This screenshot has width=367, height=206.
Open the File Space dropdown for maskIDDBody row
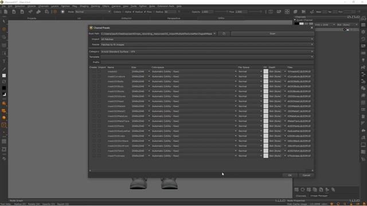pos(250,86)
